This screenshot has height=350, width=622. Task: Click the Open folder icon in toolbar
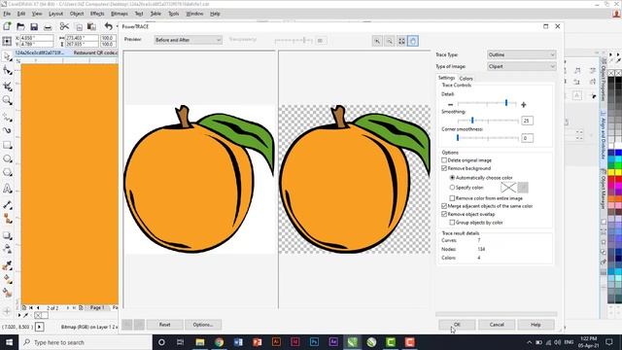point(20,27)
